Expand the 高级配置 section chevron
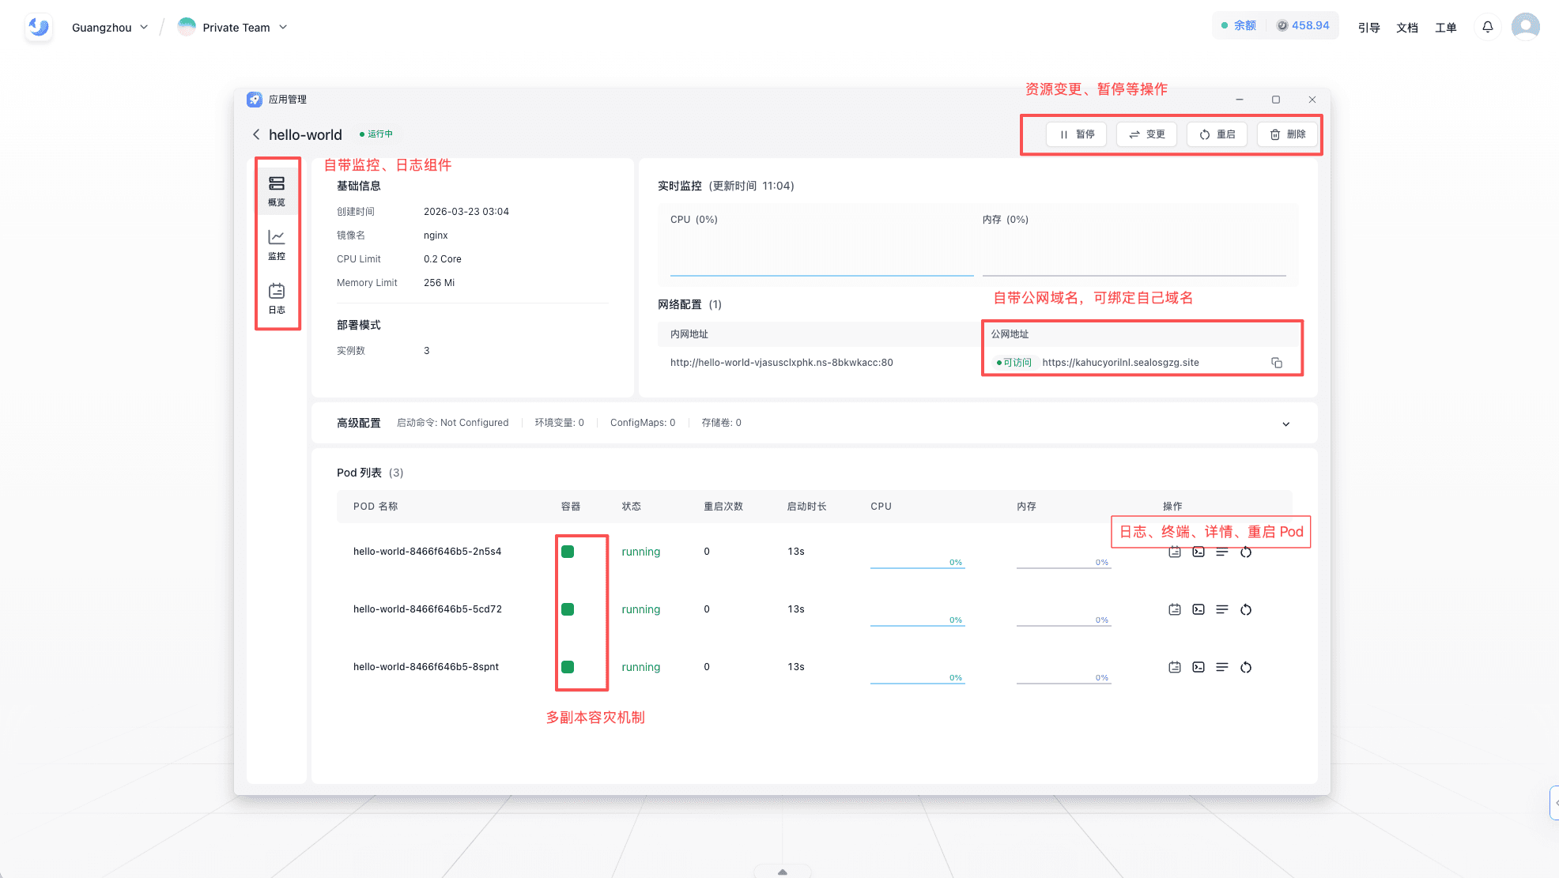The image size is (1559, 878). [1285, 424]
